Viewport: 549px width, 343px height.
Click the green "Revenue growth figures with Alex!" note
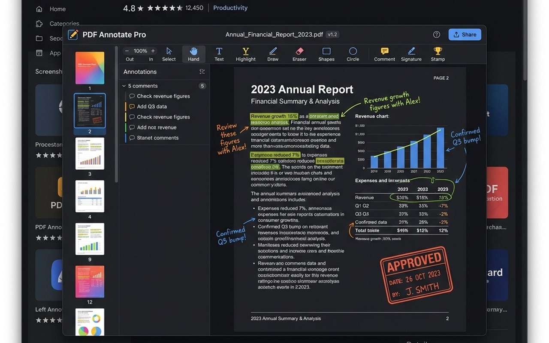[392, 102]
